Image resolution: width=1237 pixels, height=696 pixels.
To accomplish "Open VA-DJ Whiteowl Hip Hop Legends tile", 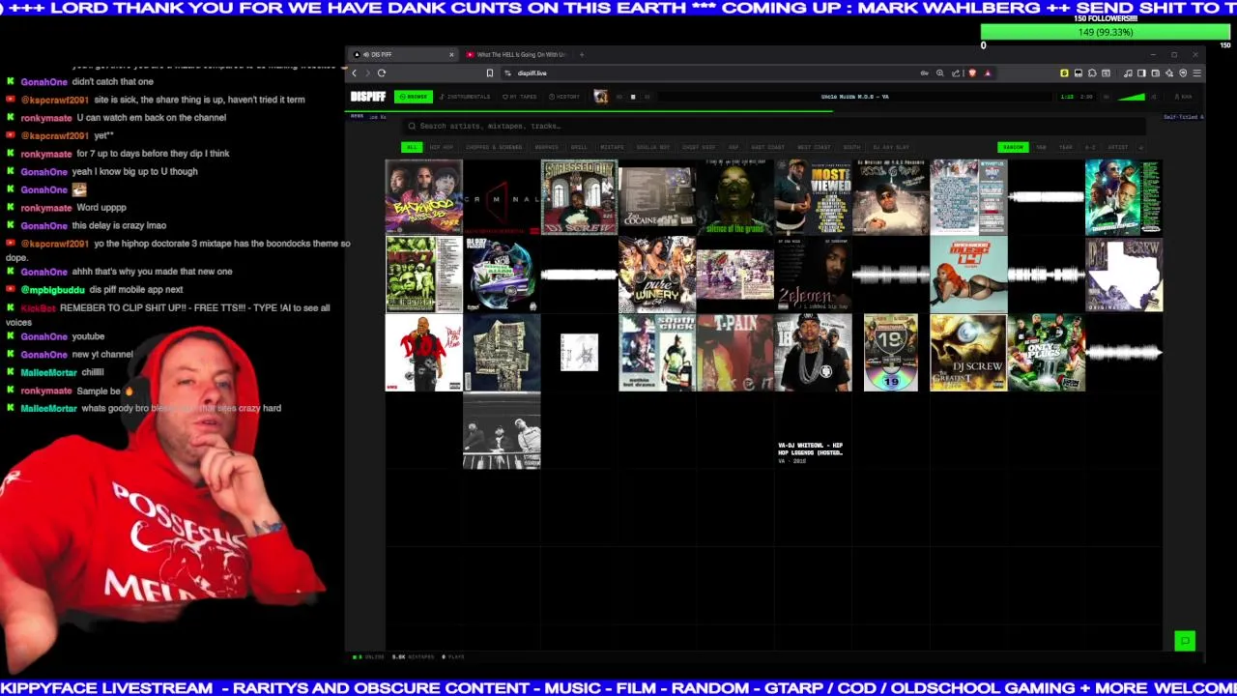I will coord(813,430).
